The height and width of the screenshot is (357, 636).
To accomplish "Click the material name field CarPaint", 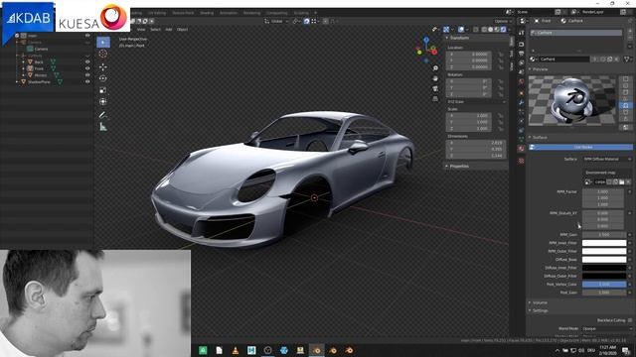I will coord(563,59).
